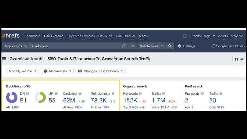Open Keywords Explorer
Image resolution: width=247 pixels, height=139 pixels.
coord(80,36)
